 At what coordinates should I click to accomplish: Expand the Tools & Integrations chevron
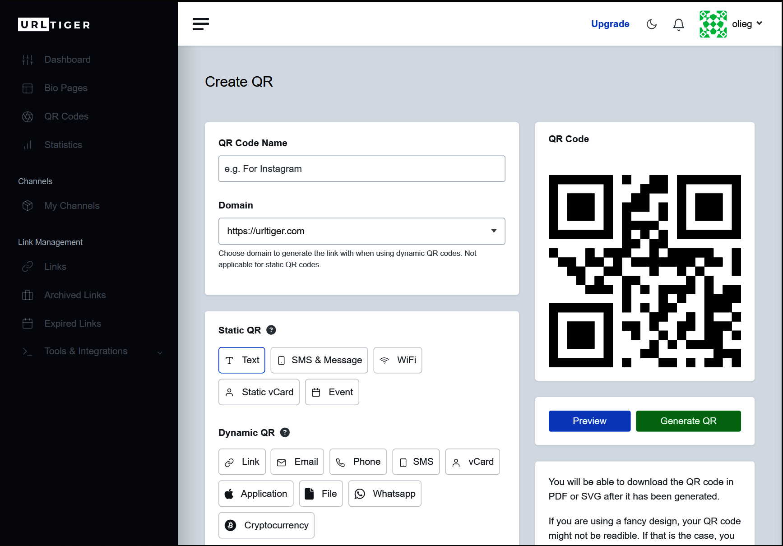point(160,352)
